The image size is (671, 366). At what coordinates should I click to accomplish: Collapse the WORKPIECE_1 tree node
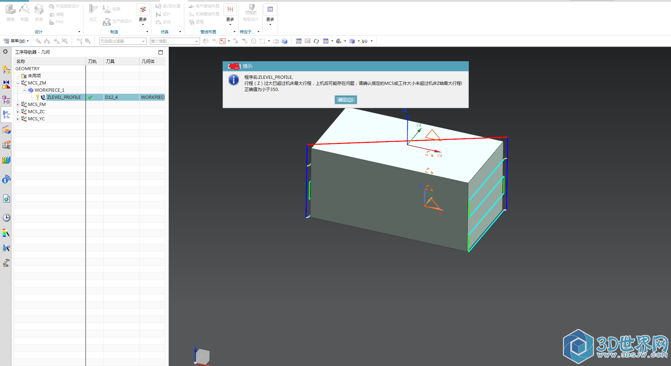(x=24, y=90)
